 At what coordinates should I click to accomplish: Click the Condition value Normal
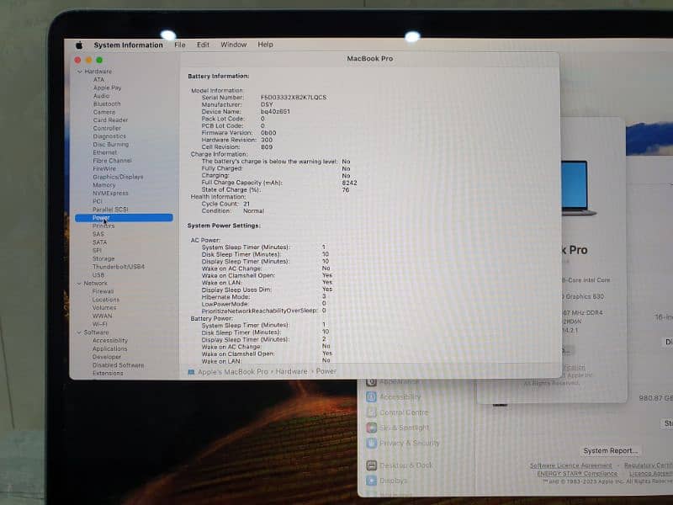[254, 211]
